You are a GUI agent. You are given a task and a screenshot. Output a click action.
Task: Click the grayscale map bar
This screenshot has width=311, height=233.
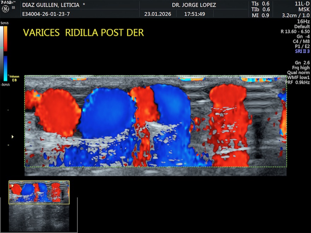tap(1, 53)
